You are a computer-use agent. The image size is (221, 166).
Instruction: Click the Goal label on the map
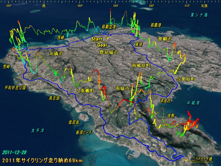(x=102, y=45)
